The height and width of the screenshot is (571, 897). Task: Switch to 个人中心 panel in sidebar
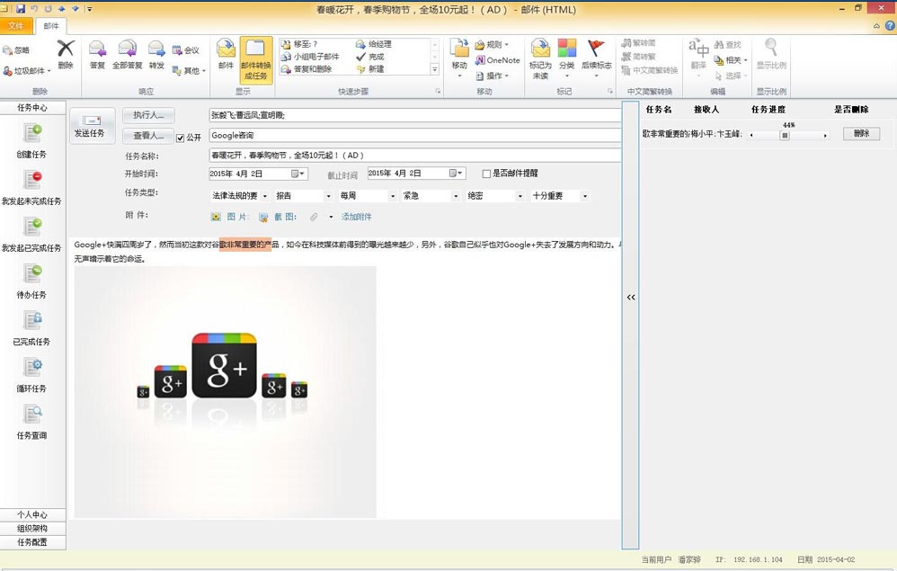[x=32, y=514]
